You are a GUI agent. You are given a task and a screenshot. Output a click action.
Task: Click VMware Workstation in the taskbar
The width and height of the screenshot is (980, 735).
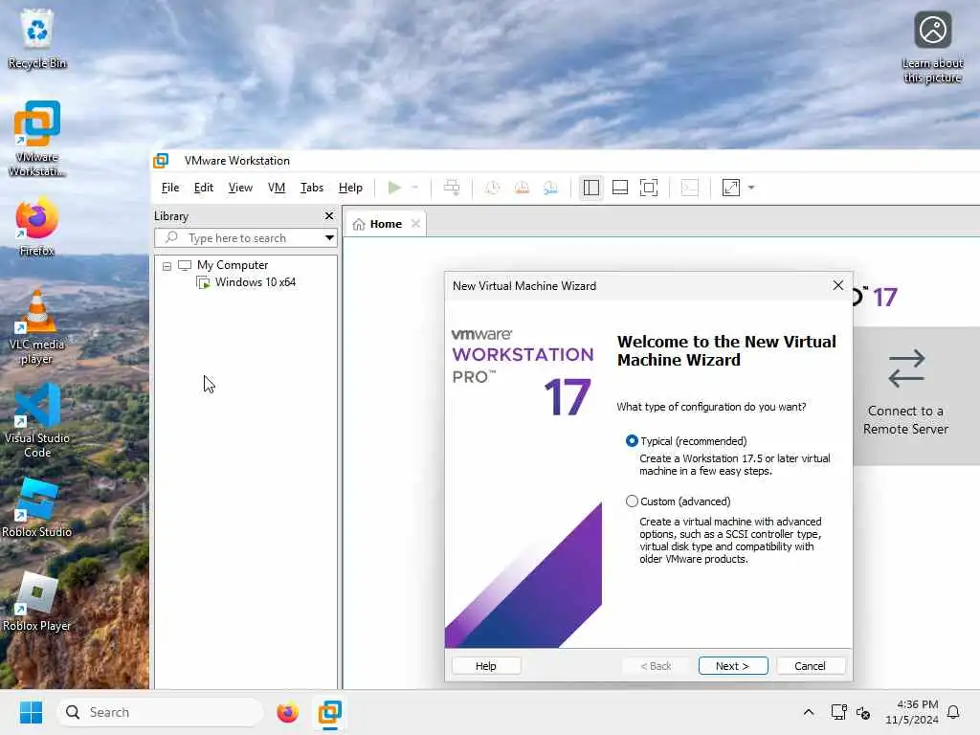(x=330, y=712)
